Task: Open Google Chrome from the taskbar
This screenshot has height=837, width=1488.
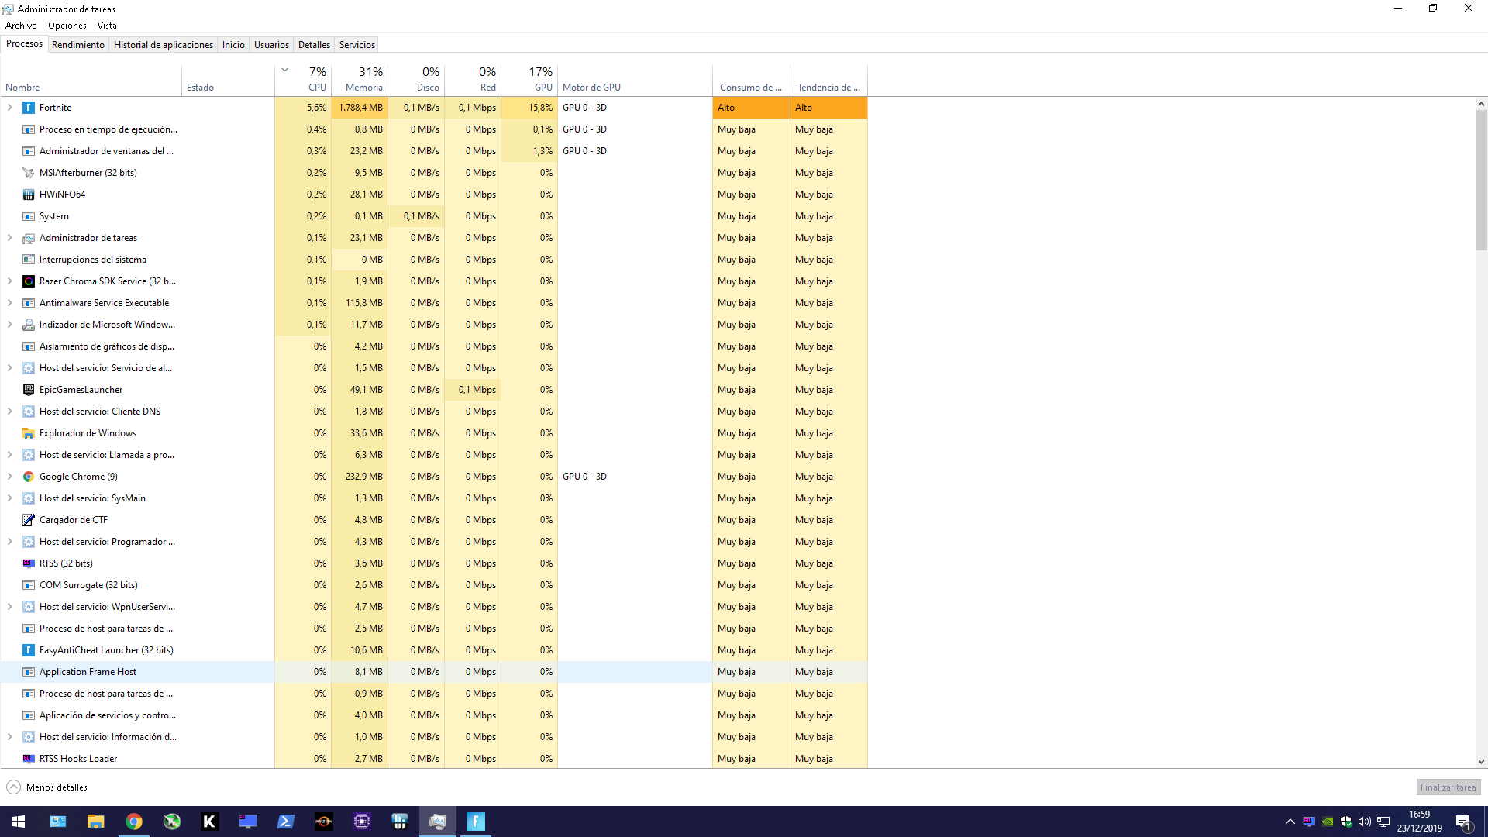Action: 134,821
